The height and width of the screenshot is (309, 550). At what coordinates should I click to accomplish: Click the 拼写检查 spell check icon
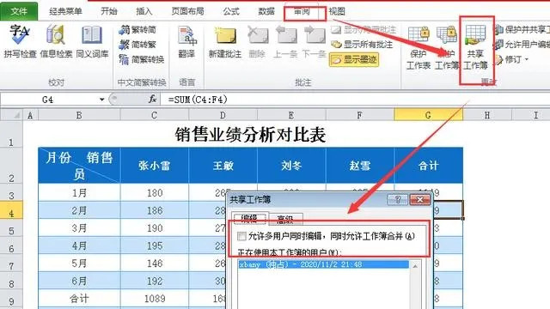click(20, 34)
